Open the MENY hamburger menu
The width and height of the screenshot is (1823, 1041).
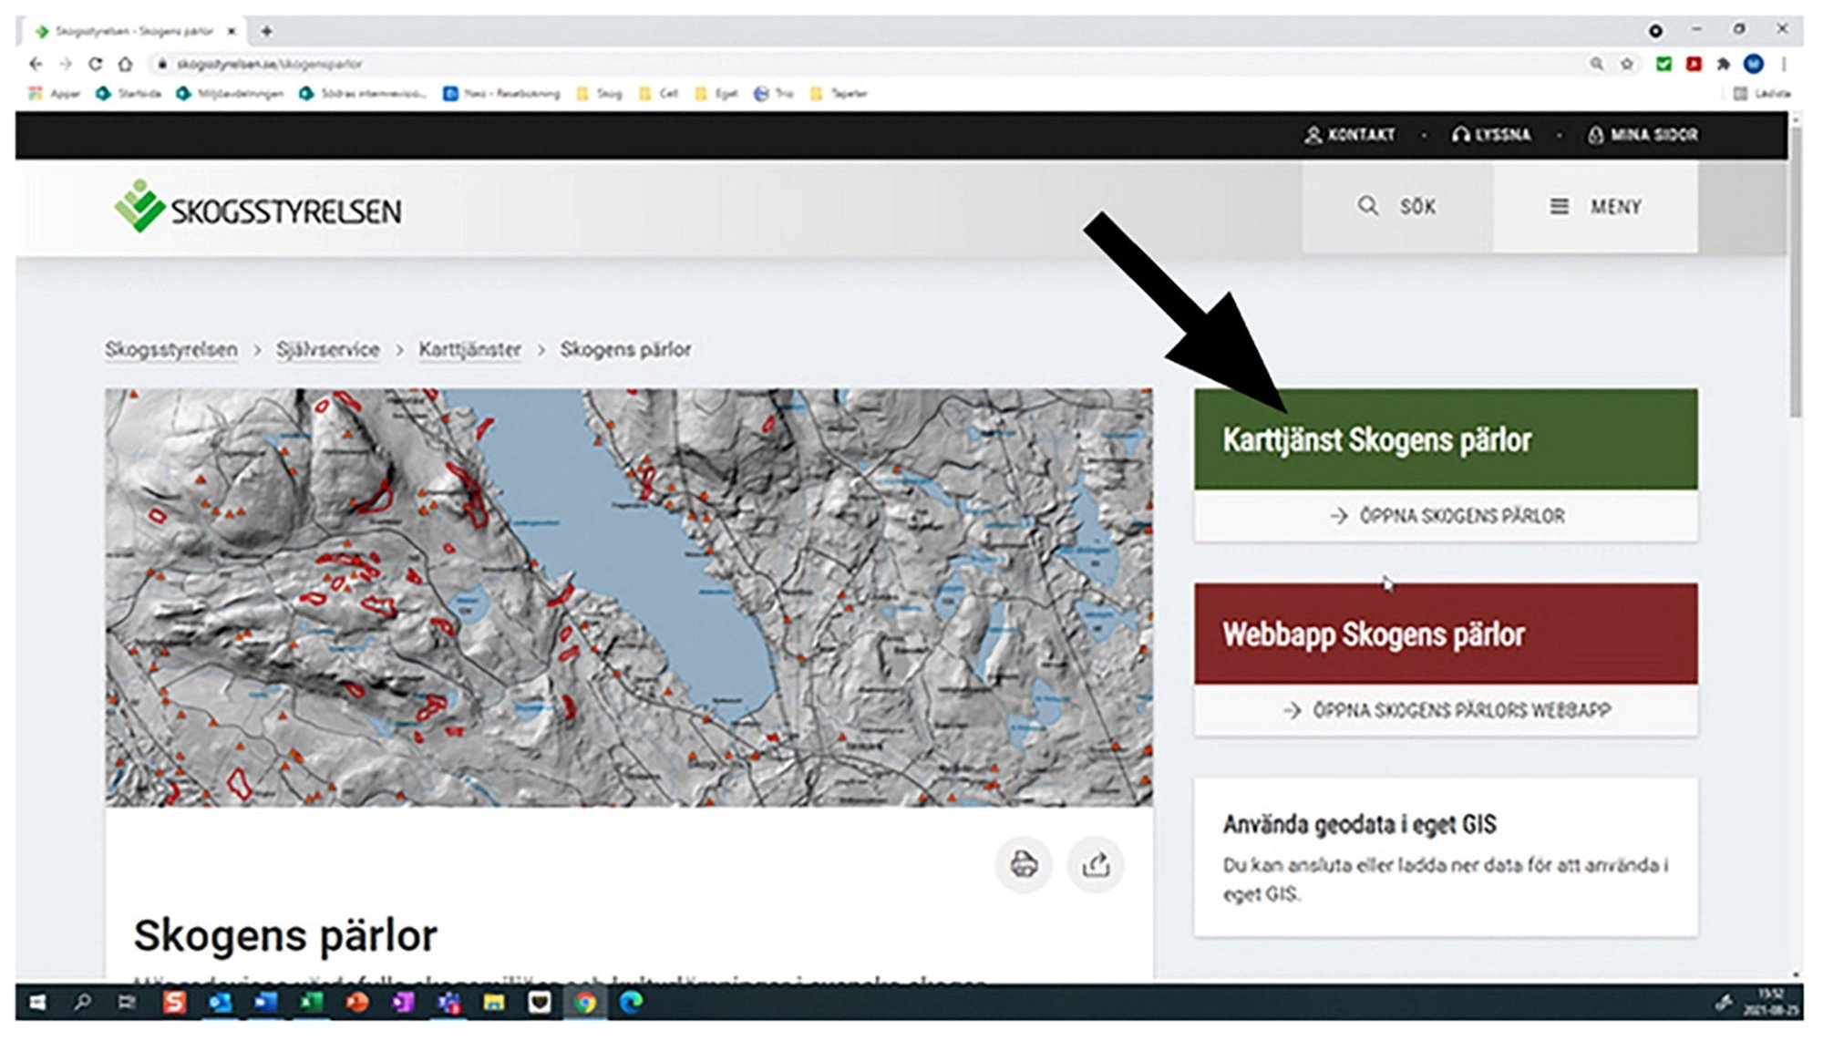tap(1596, 207)
